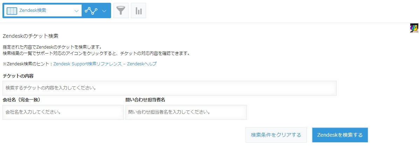The height and width of the screenshot is (151, 419).
Task: Focus the 会社名 input field
Action: click(x=63, y=112)
